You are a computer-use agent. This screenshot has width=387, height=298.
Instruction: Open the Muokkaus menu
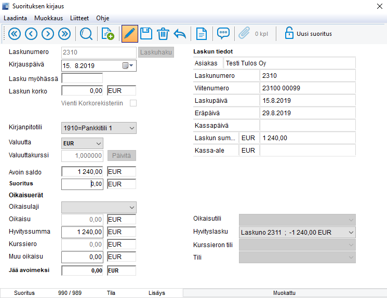[x=49, y=18]
